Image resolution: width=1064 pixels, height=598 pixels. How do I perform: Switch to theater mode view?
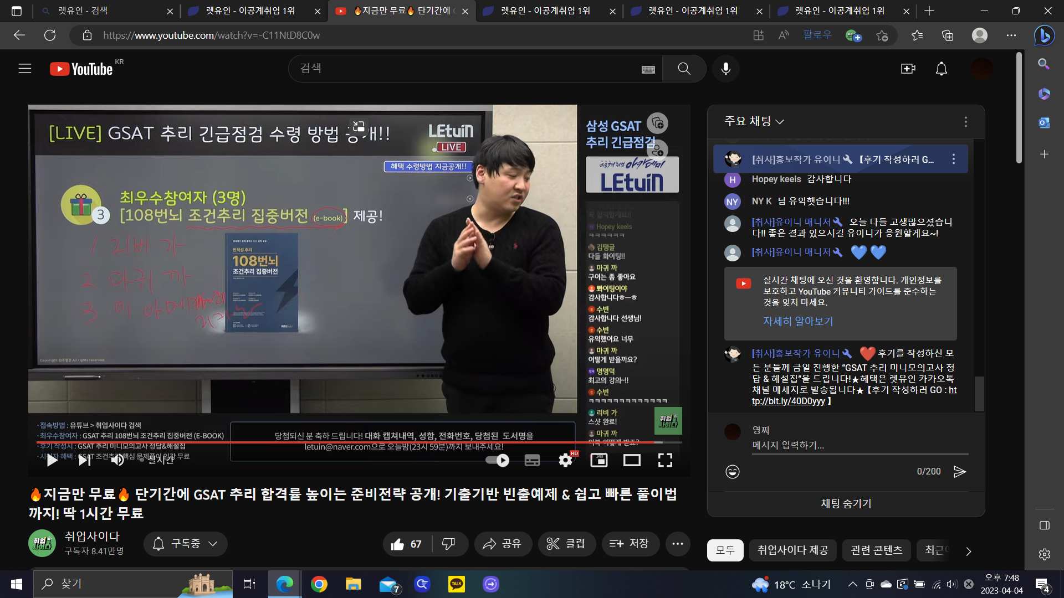[632, 460]
